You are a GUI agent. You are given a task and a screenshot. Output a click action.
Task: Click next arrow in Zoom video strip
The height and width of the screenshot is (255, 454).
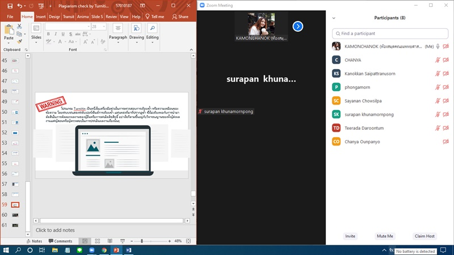pos(297,26)
